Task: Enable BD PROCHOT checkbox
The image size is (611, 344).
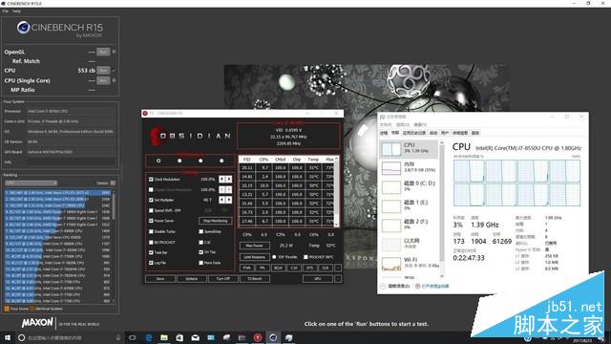Action: click(151, 242)
